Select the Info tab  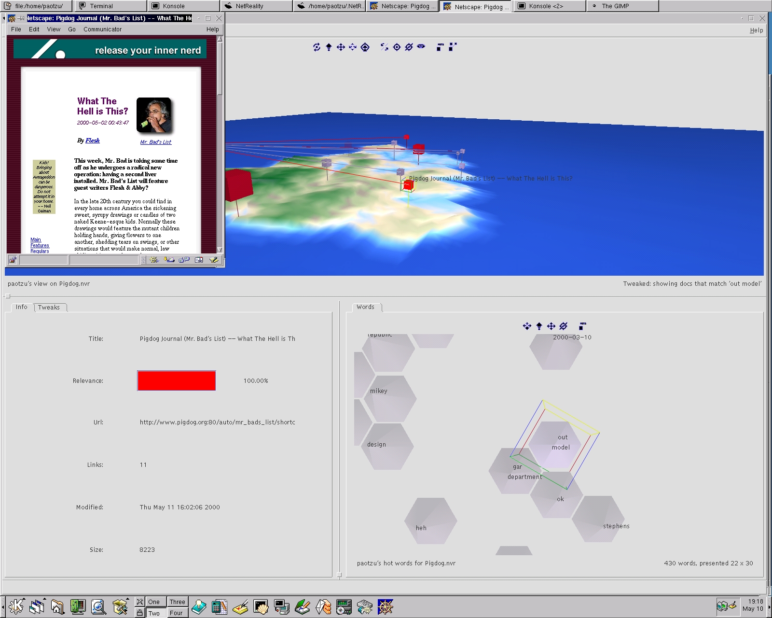pyautogui.click(x=21, y=307)
